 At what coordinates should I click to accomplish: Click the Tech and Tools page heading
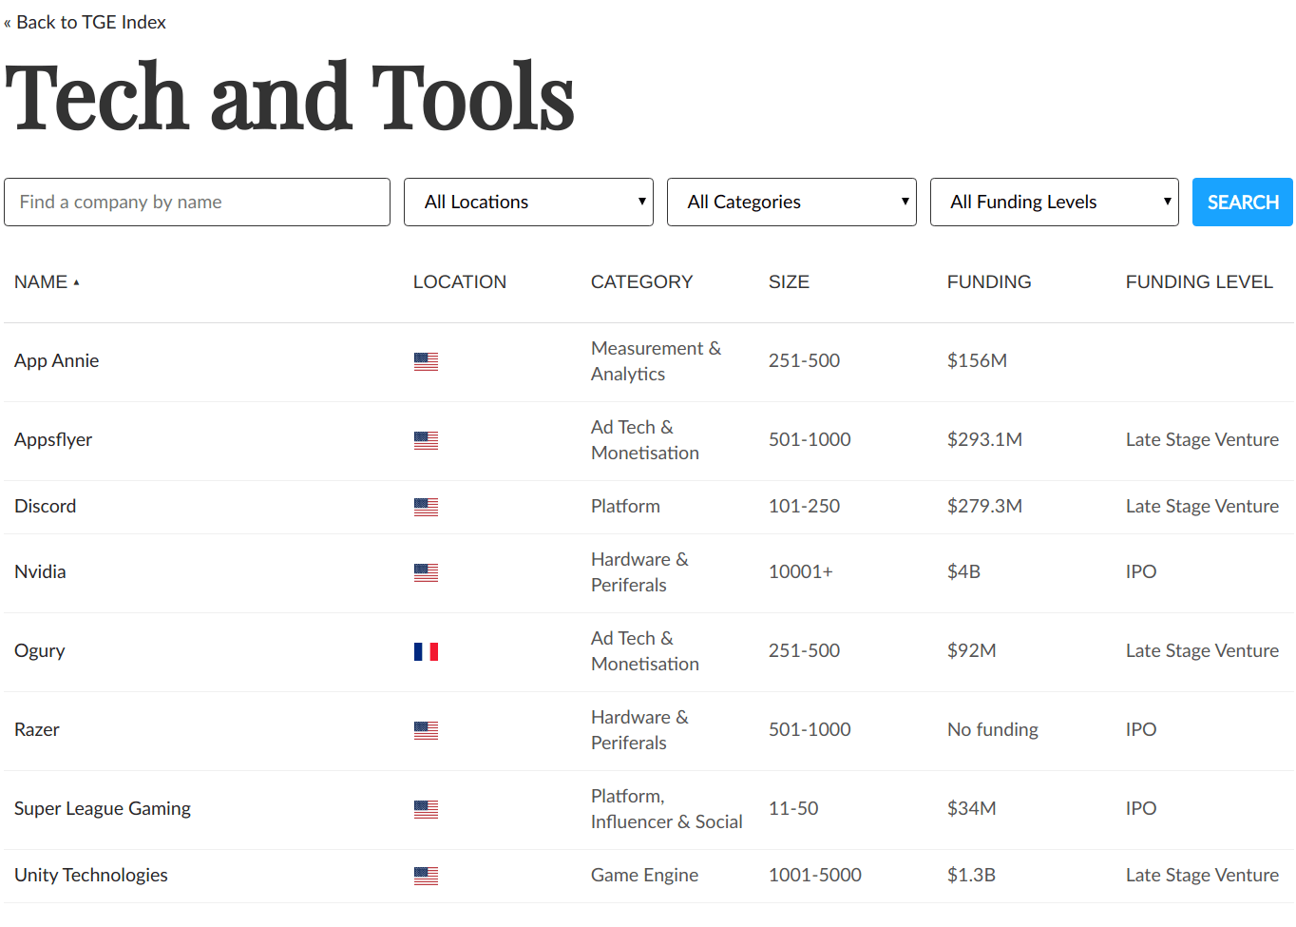point(290,98)
